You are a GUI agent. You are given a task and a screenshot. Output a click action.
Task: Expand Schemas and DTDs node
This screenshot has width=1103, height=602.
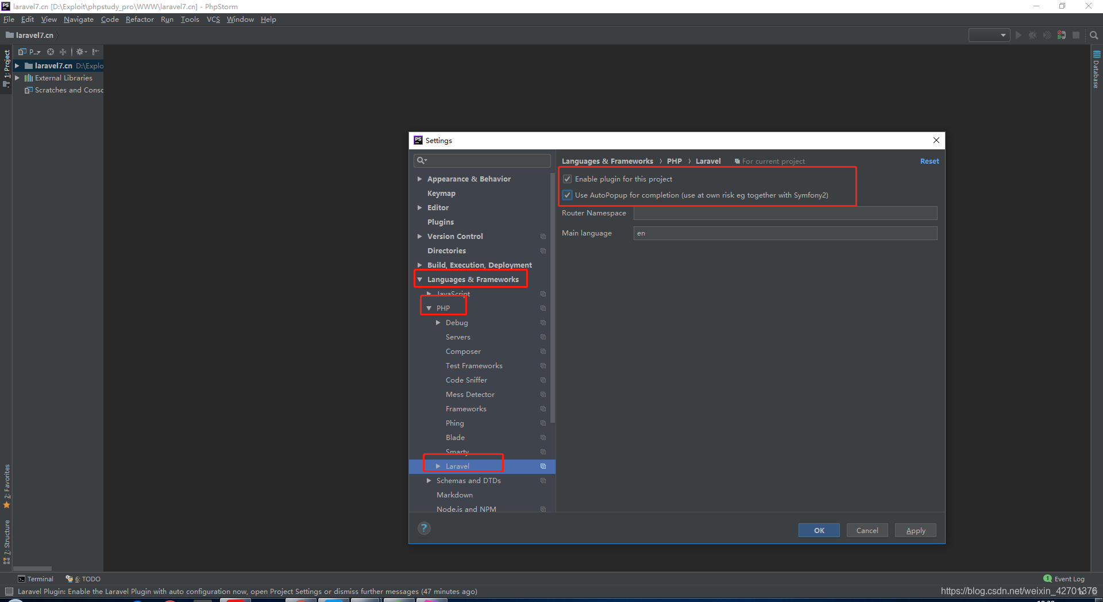click(x=429, y=481)
